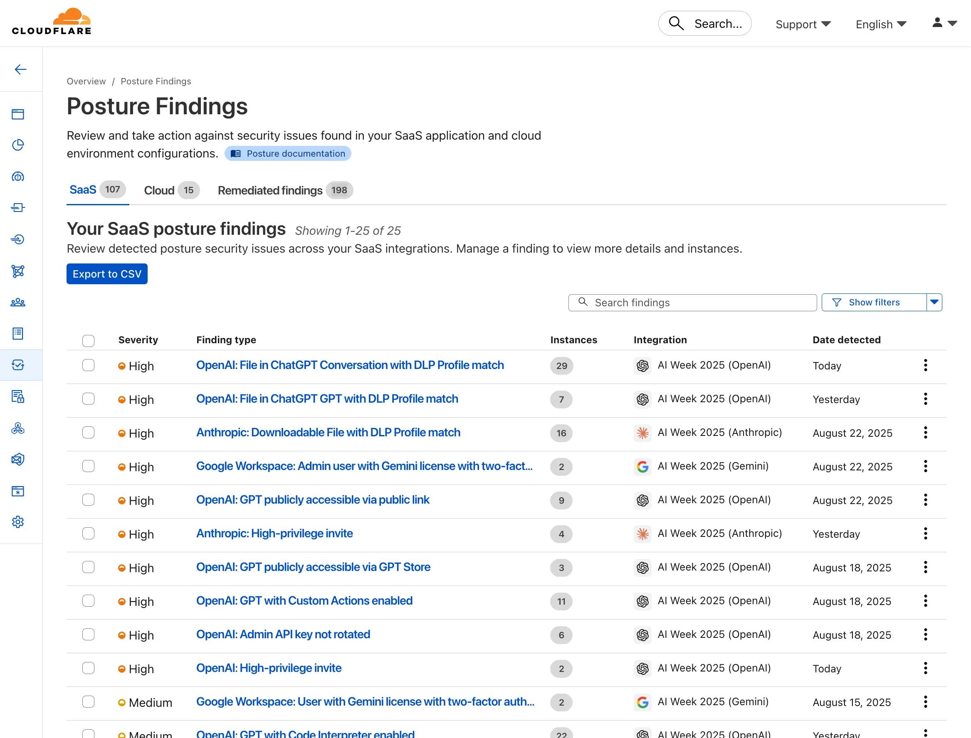Click the Search findings input field
971x738 pixels.
692,302
